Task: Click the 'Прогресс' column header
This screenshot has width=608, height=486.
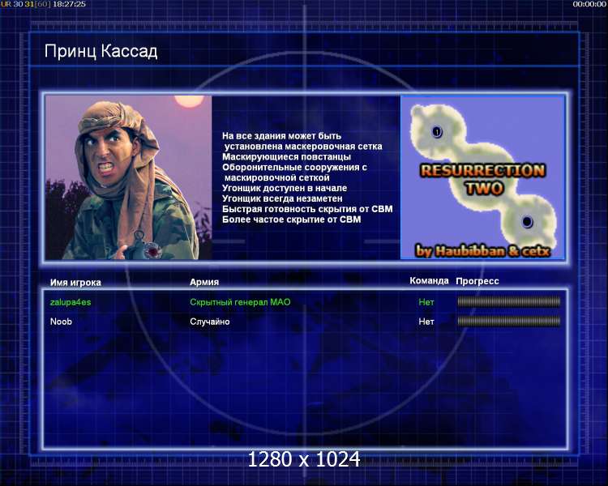Action: [x=477, y=281]
